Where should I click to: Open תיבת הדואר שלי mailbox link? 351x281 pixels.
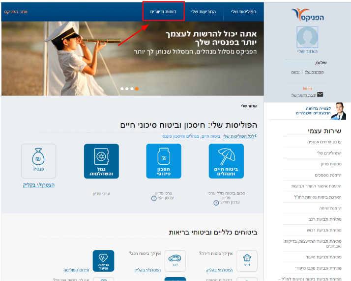click(303, 95)
